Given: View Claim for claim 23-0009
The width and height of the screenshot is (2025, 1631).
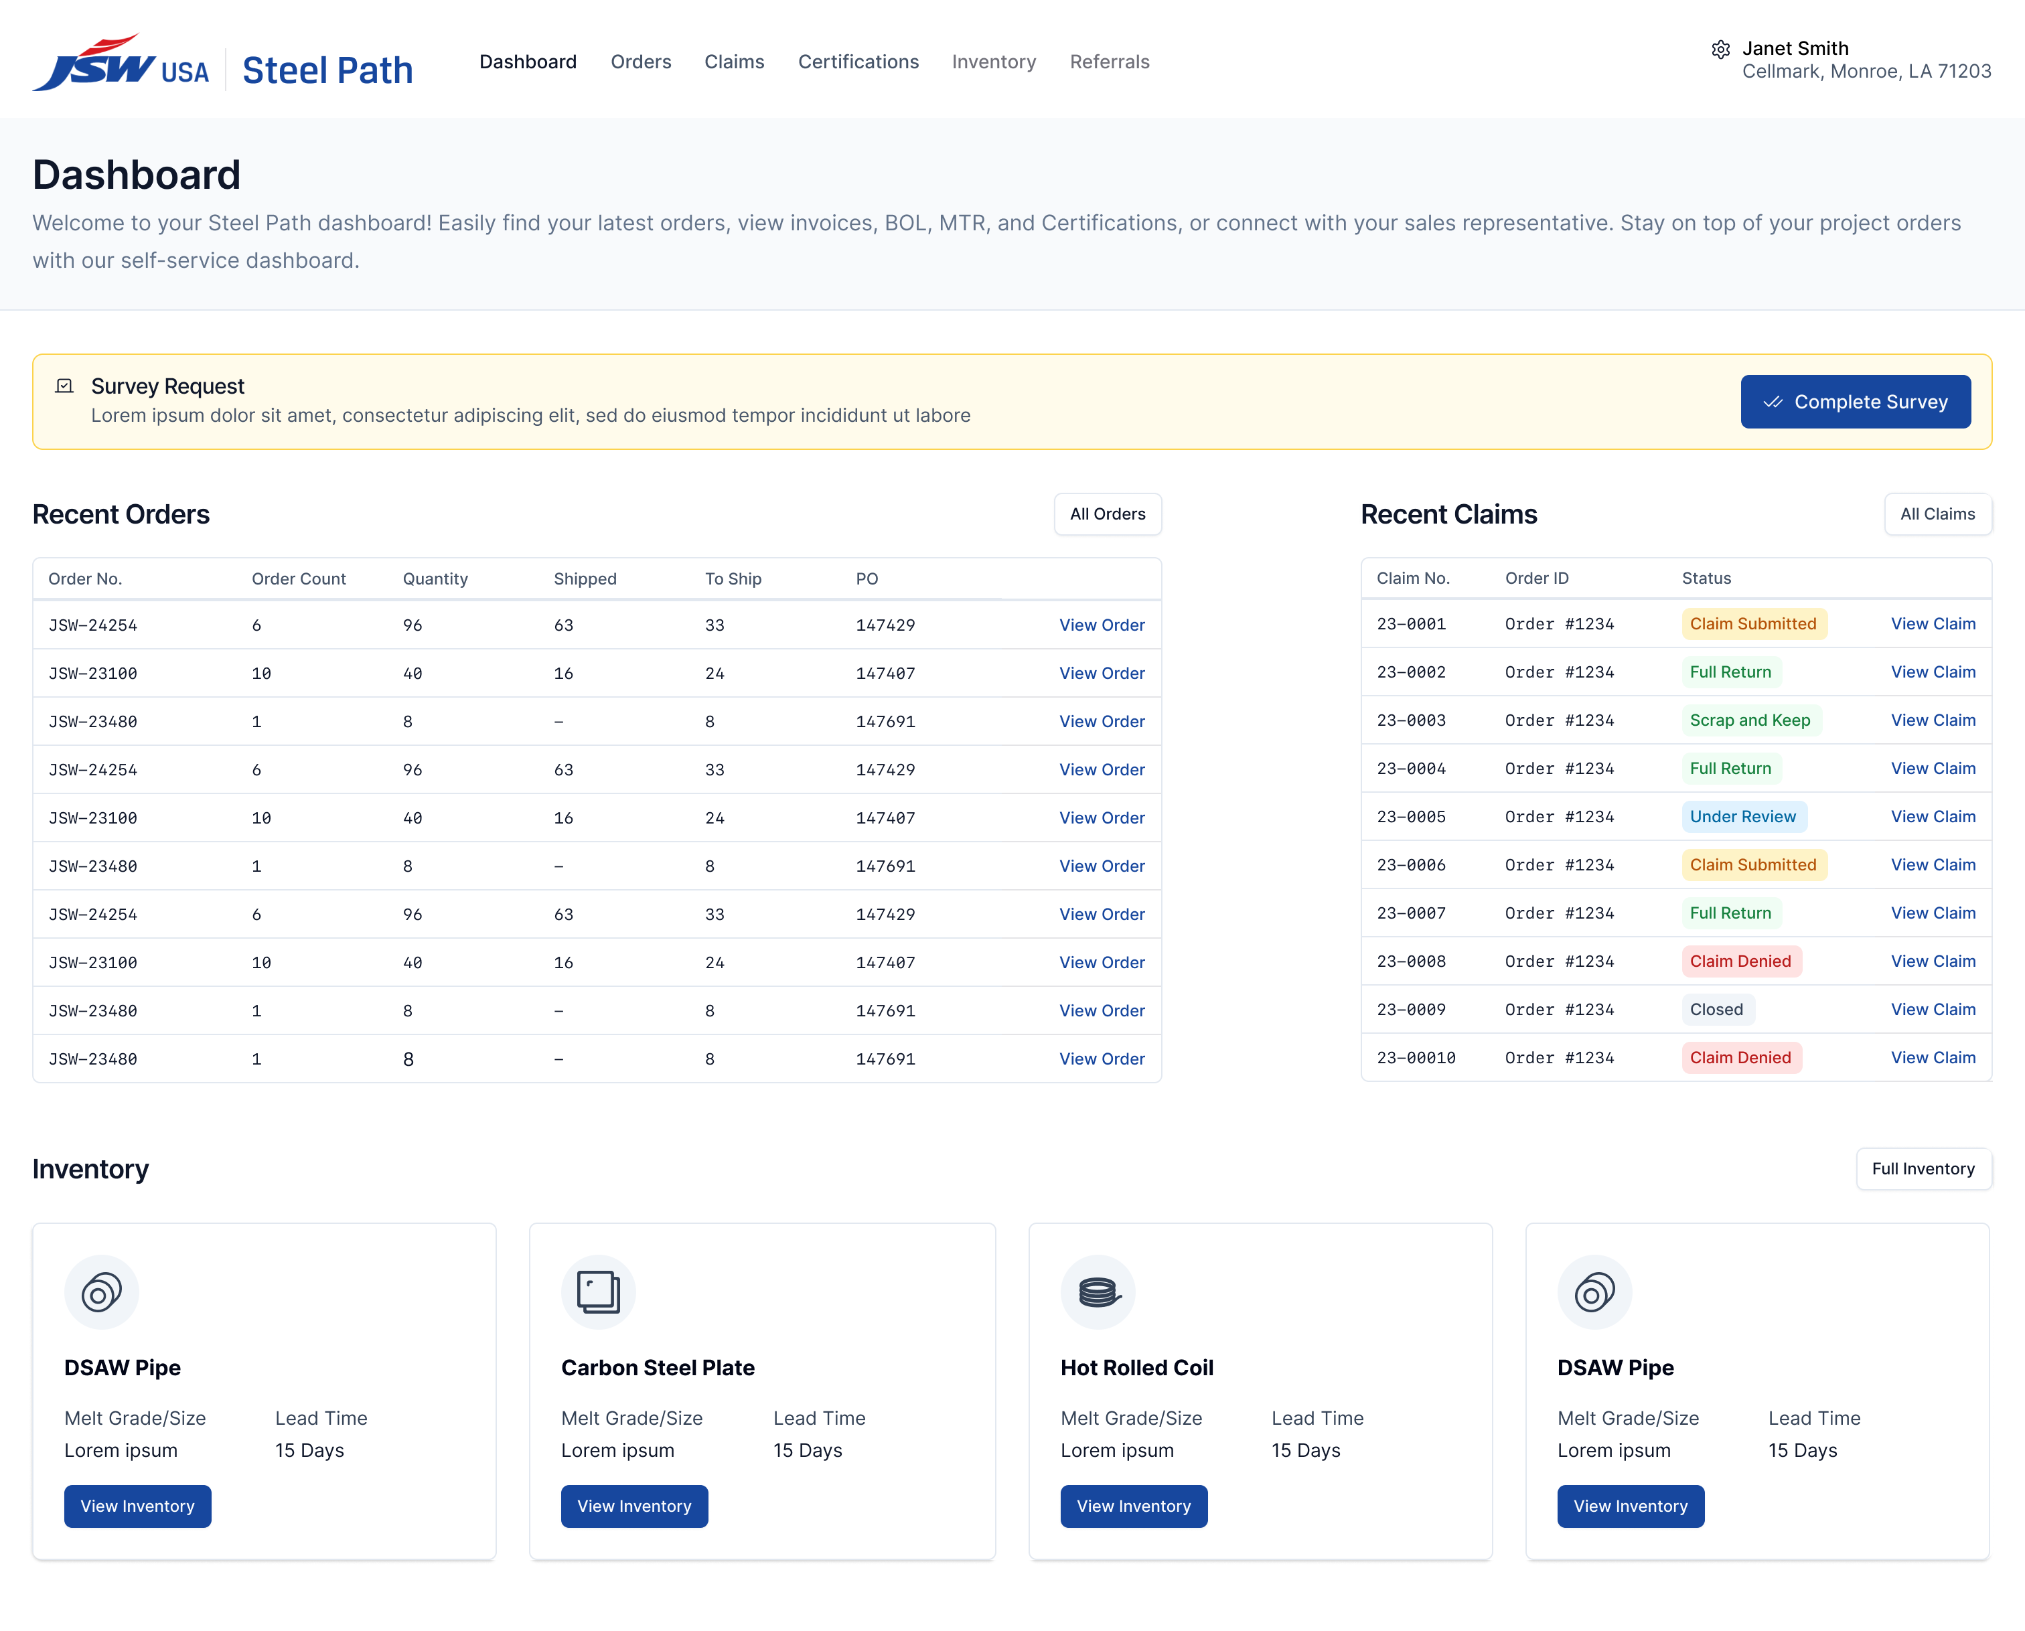Looking at the screenshot, I should [x=1933, y=1009].
